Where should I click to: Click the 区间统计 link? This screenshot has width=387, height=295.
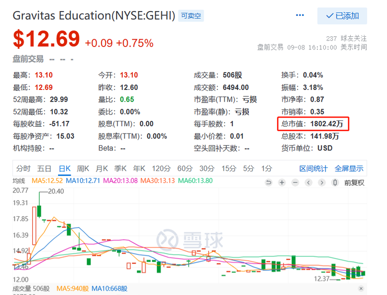pyautogui.click(x=313, y=169)
